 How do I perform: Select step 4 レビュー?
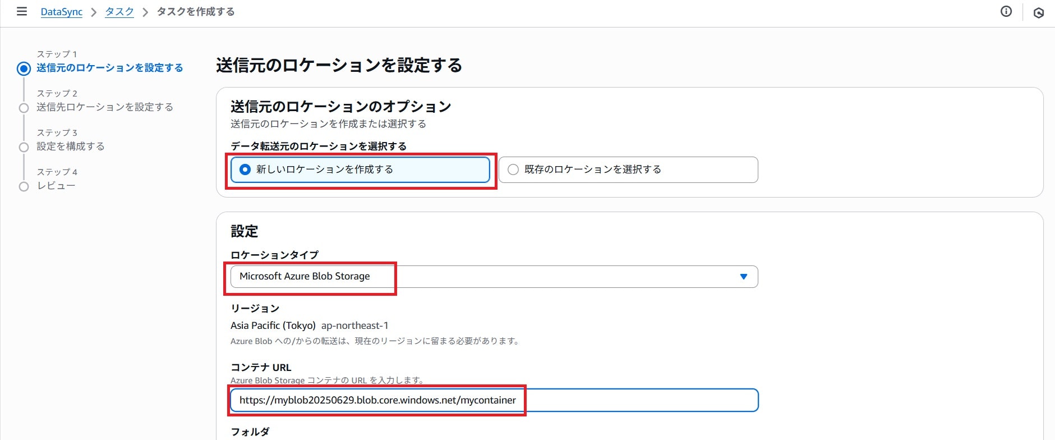56,186
